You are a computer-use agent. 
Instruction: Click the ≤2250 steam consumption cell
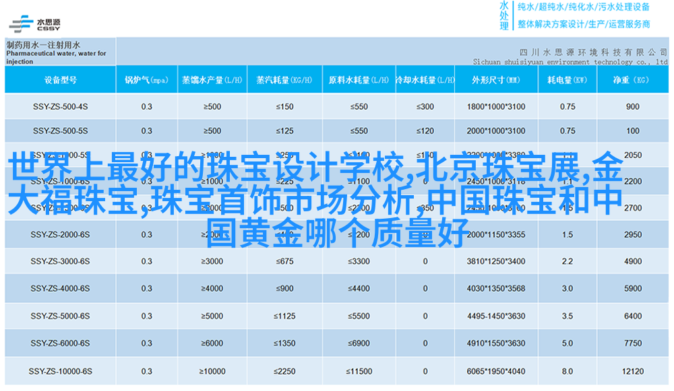[x=284, y=371]
